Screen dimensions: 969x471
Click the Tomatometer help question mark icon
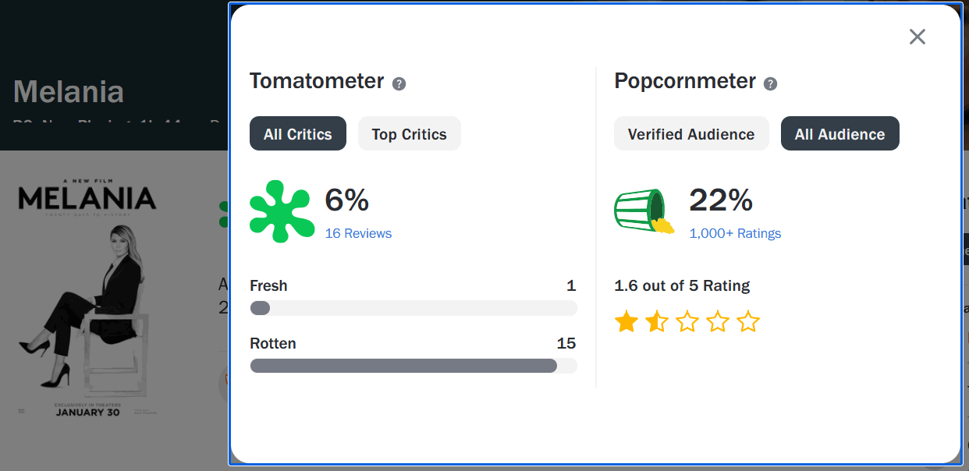tap(399, 83)
